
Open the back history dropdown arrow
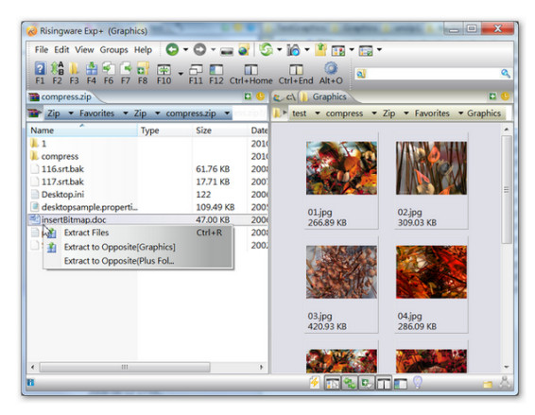(185, 50)
